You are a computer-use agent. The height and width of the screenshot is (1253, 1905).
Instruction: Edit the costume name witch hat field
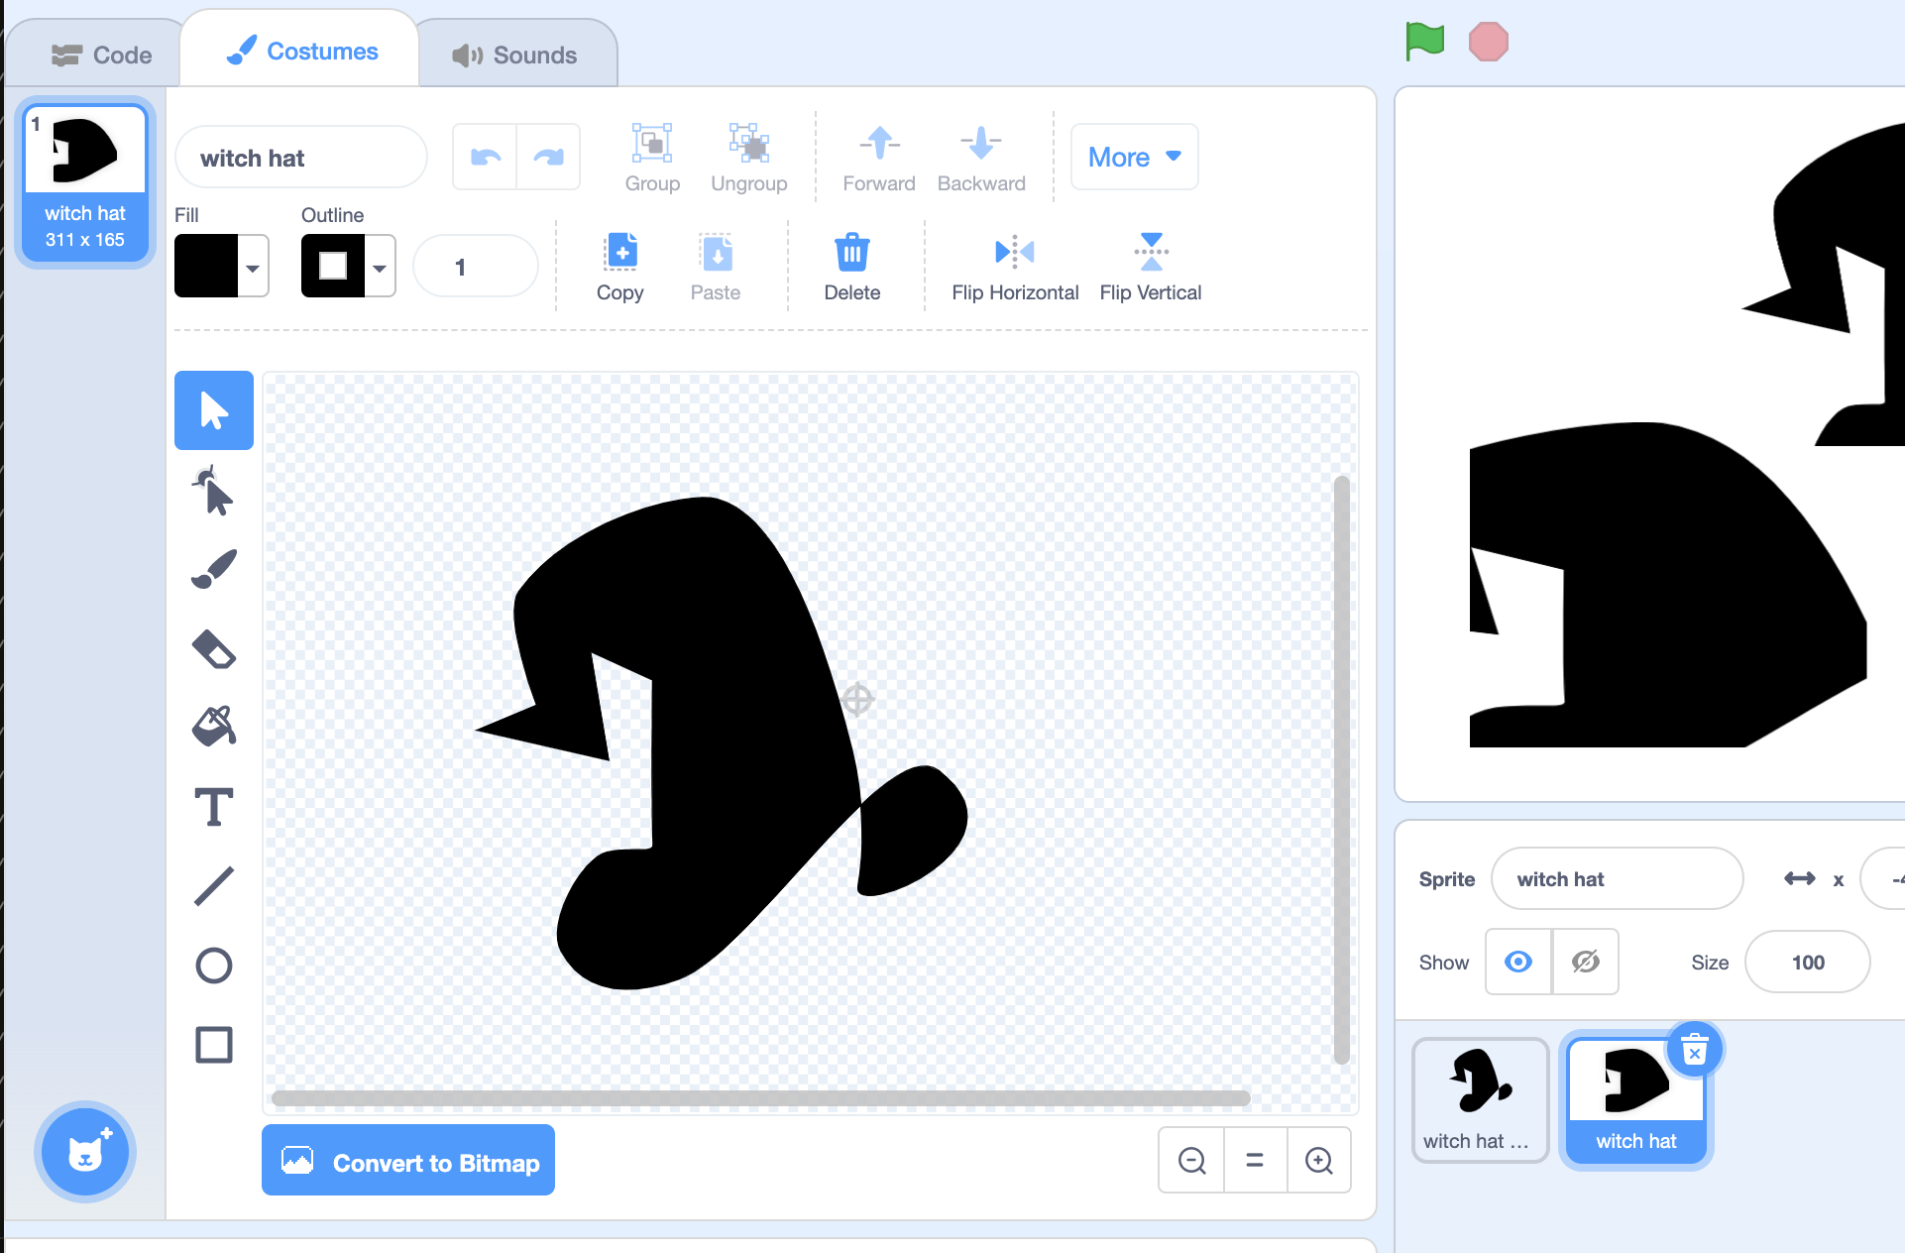(x=301, y=158)
